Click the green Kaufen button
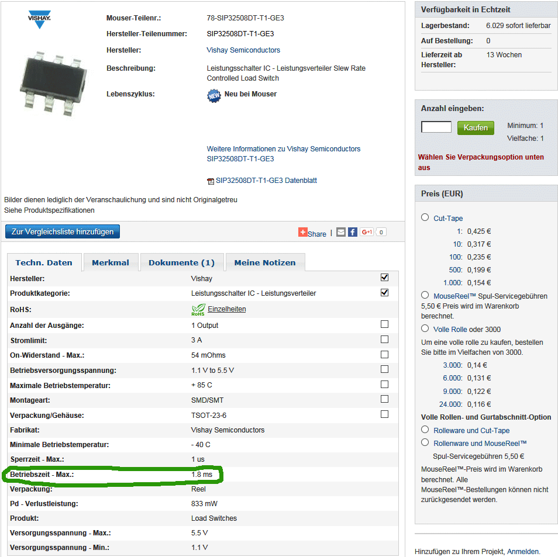The image size is (558, 557). click(x=476, y=127)
